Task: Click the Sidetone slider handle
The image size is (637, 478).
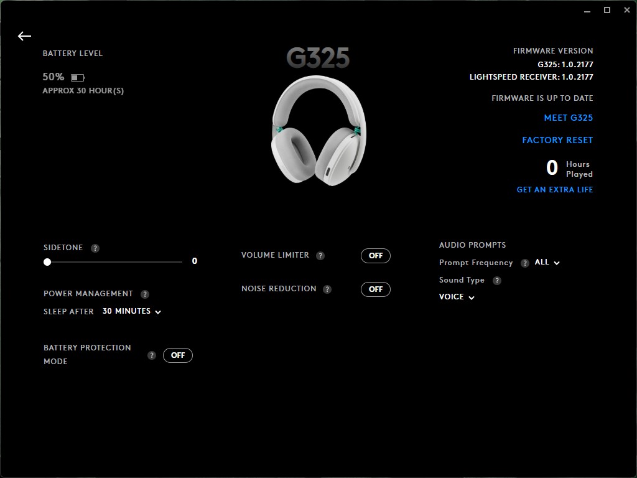Action: click(47, 262)
